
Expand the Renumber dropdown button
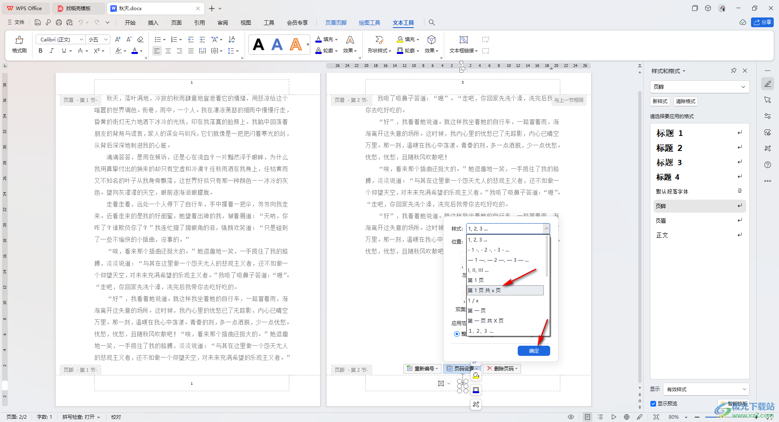(x=422, y=368)
